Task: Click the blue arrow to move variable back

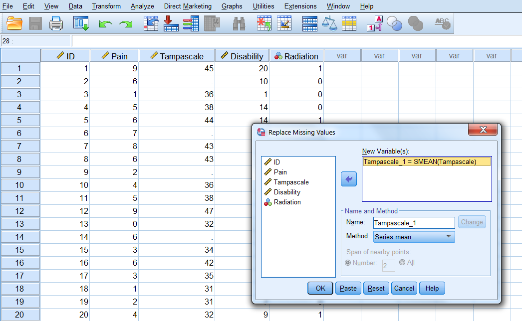Action: (349, 178)
